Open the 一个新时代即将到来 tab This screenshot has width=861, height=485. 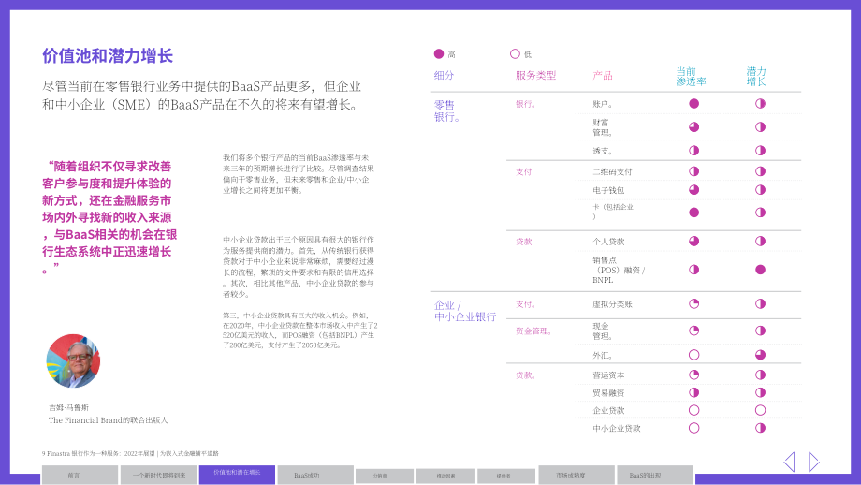(159, 475)
